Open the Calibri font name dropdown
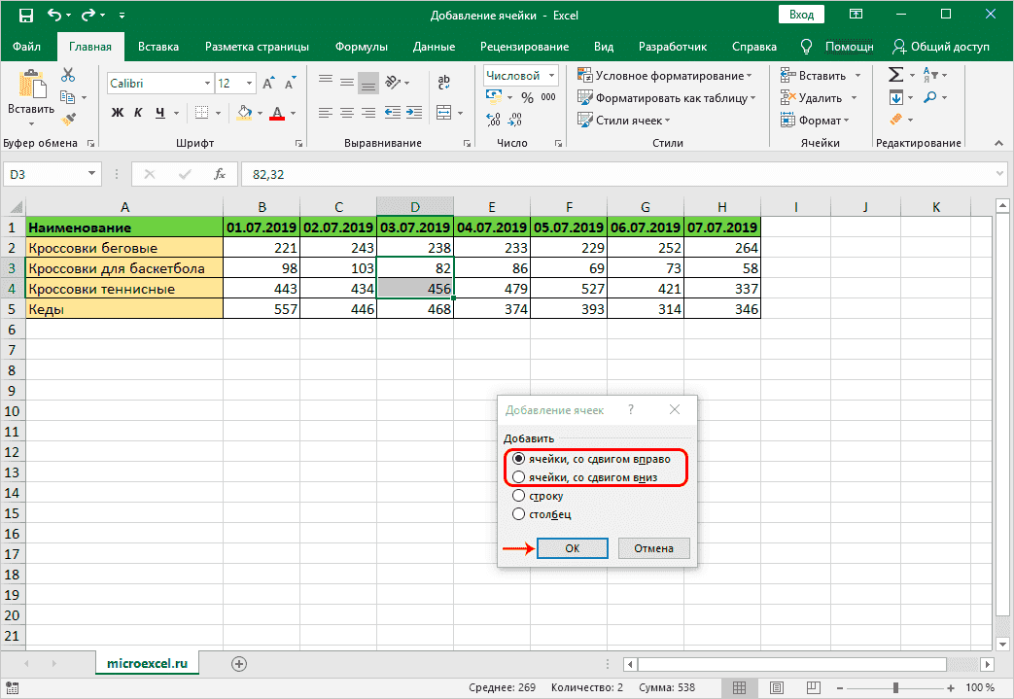The image size is (1014, 699). pos(205,84)
